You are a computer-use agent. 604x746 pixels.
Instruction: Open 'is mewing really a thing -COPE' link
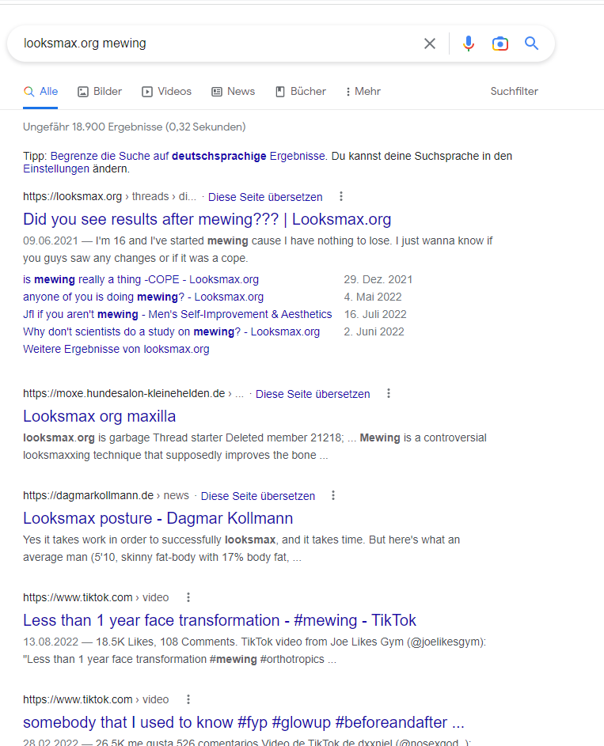[141, 279]
